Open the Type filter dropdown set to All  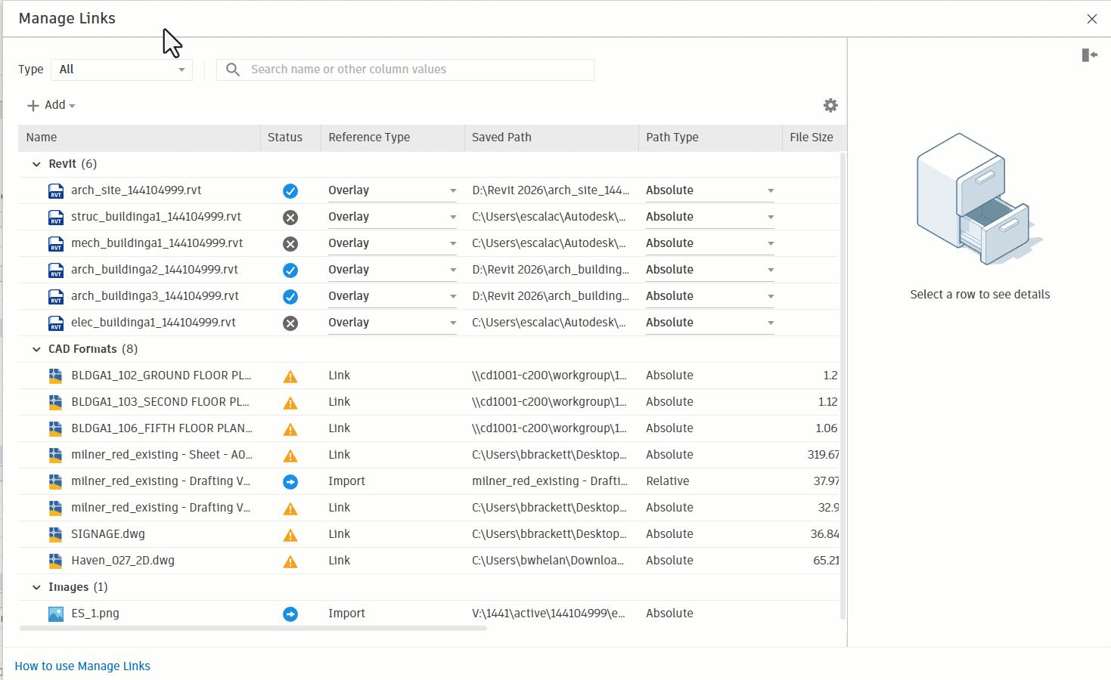click(x=122, y=70)
